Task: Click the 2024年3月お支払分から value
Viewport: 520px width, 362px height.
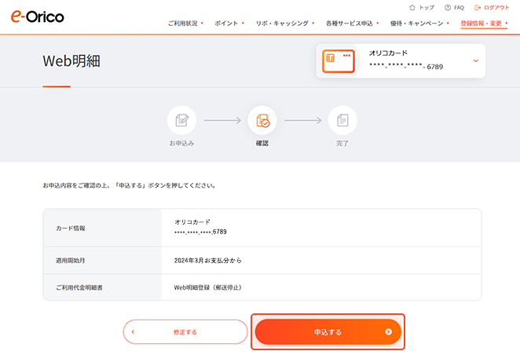Action: (208, 260)
